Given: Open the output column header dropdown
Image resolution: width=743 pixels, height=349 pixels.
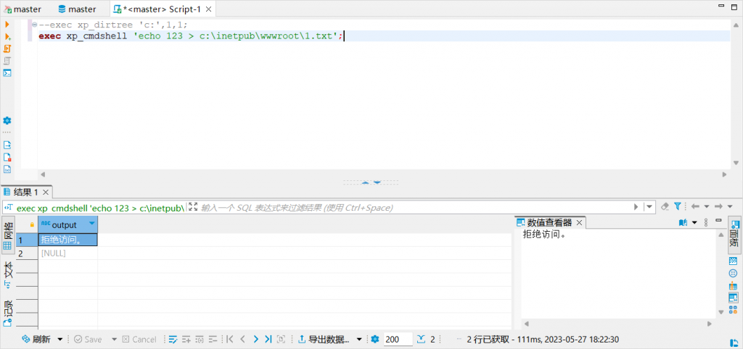Looking at the screenshot, I should [91, 224].
